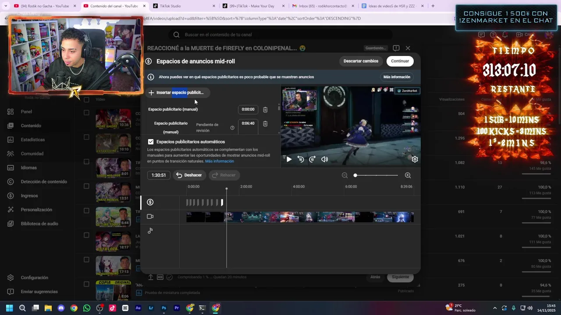Click the Atrás button
The image size is (561, 315).
(x=375, y=277)
